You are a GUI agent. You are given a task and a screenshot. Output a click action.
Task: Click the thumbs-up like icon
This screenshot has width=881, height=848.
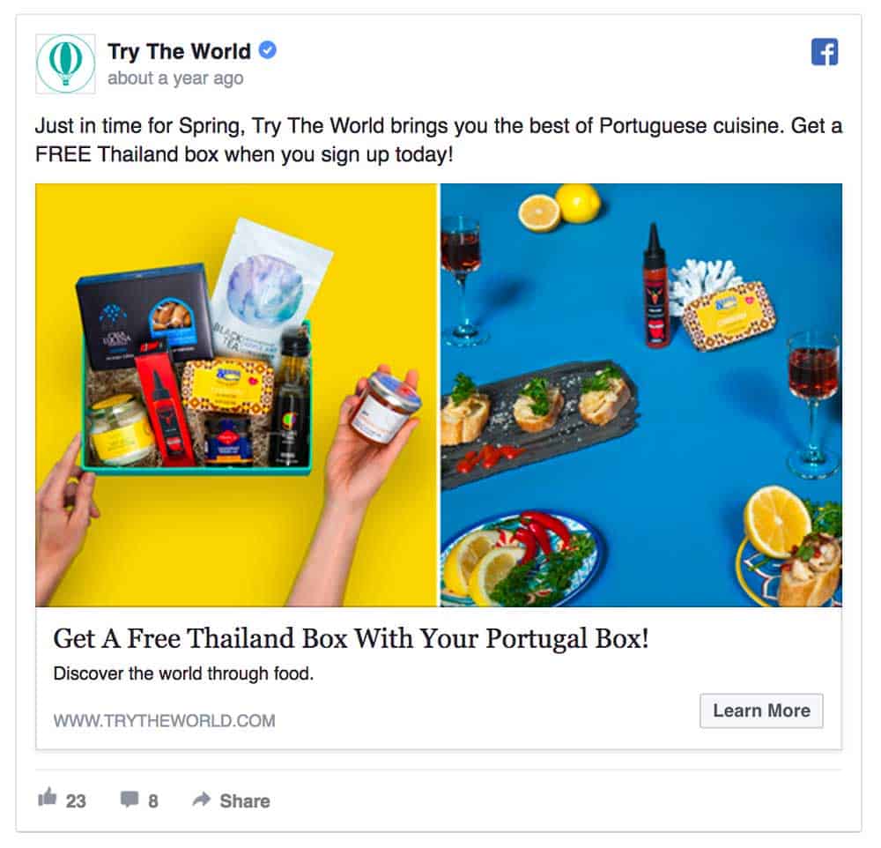pyautogui.click(x=48, y=797)
